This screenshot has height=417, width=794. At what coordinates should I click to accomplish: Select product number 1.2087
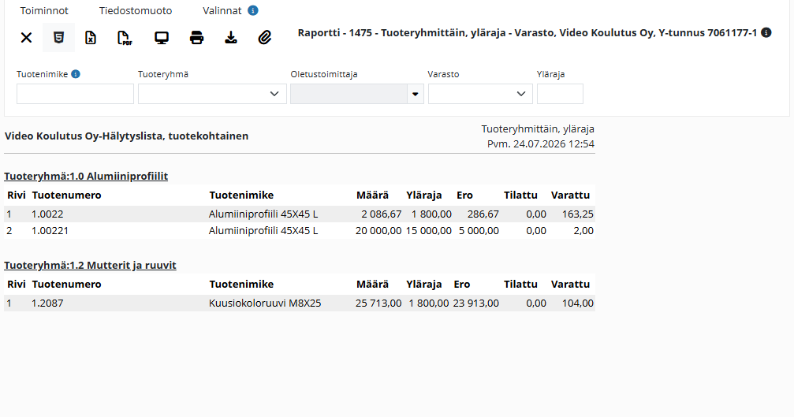(47, 303)
